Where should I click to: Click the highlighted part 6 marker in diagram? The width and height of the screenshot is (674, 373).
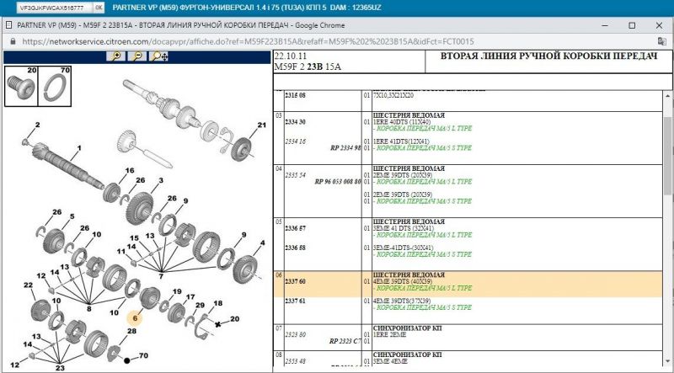point(134,318)
